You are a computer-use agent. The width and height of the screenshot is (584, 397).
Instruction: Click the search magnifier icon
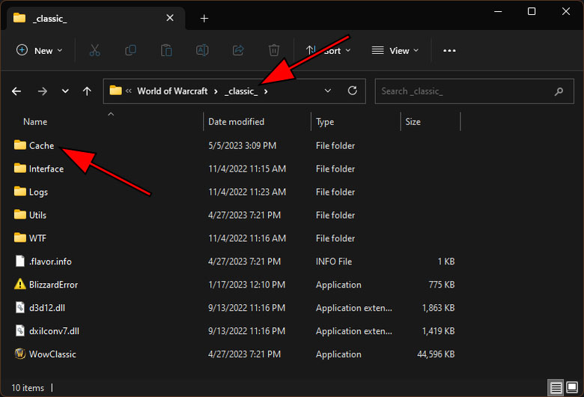(x=559, y=91)
